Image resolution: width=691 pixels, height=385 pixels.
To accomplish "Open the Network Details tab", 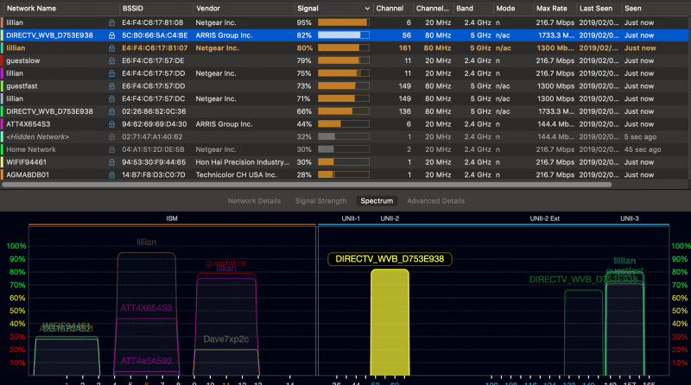I will click(x=254, y=201).
